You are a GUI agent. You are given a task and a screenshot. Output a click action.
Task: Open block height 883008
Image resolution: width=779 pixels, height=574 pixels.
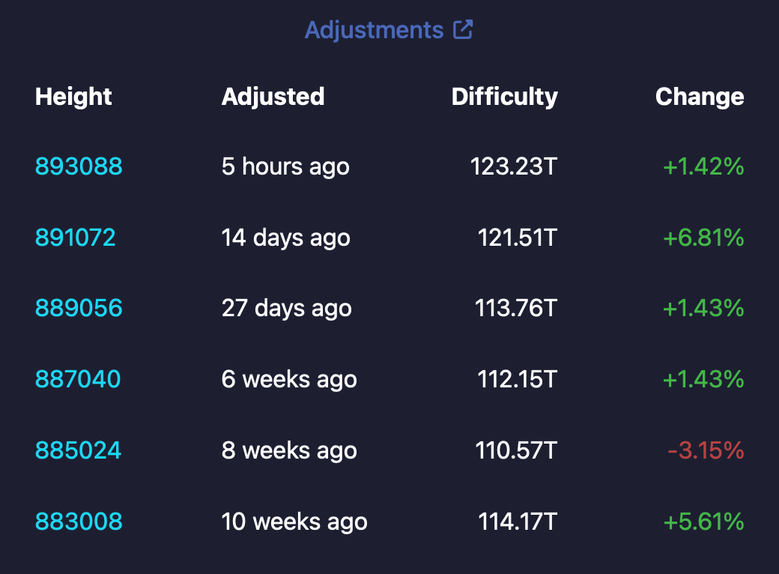(x=77, y=521)
